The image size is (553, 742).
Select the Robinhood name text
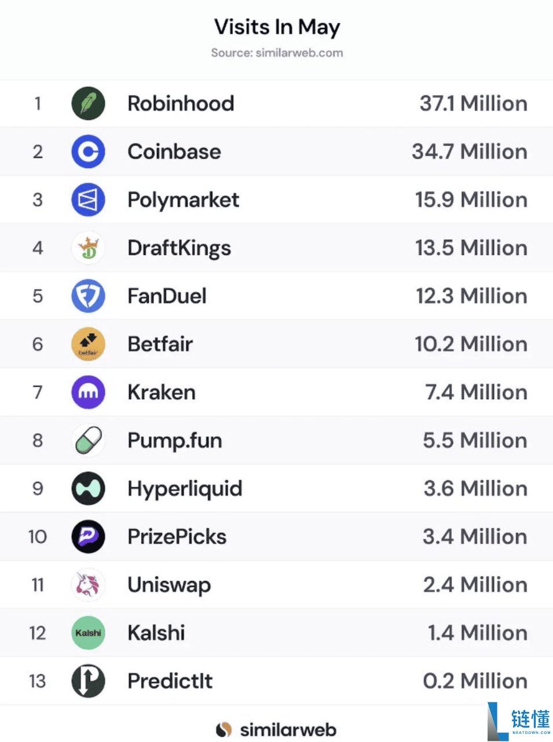tap(181, 104)
